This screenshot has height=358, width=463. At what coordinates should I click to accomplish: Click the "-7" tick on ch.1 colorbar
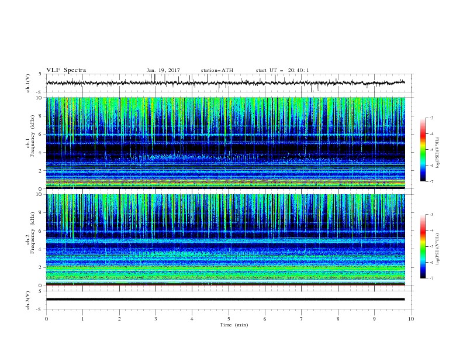pos(431,181)
